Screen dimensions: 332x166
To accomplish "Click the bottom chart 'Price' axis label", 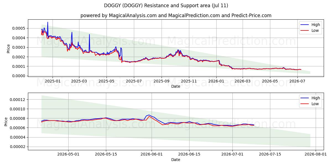I will [x=6, y=122].
